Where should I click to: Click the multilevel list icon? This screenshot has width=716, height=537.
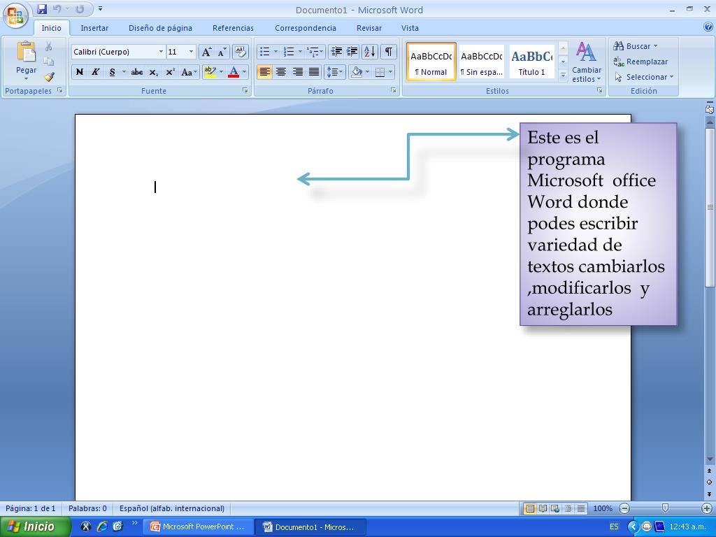[x=313, y=52]
